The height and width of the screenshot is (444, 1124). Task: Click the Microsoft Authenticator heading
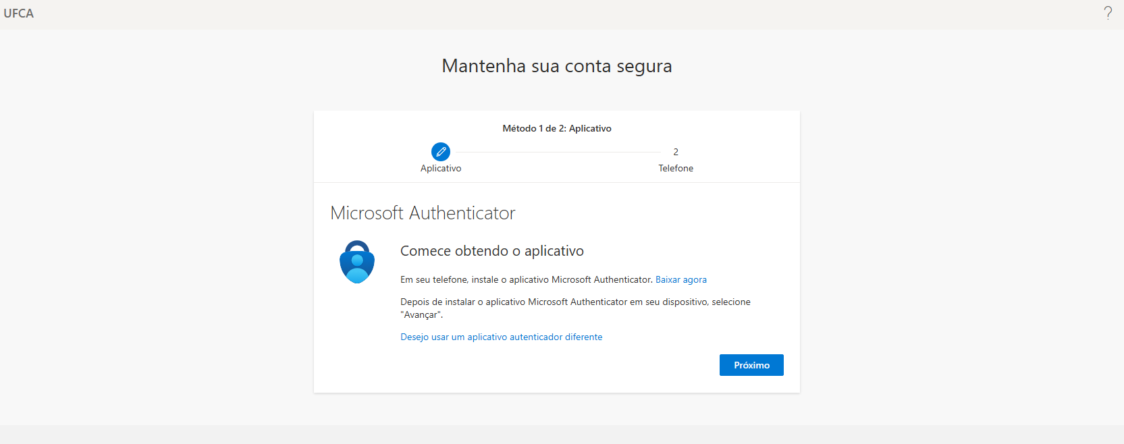423,213
